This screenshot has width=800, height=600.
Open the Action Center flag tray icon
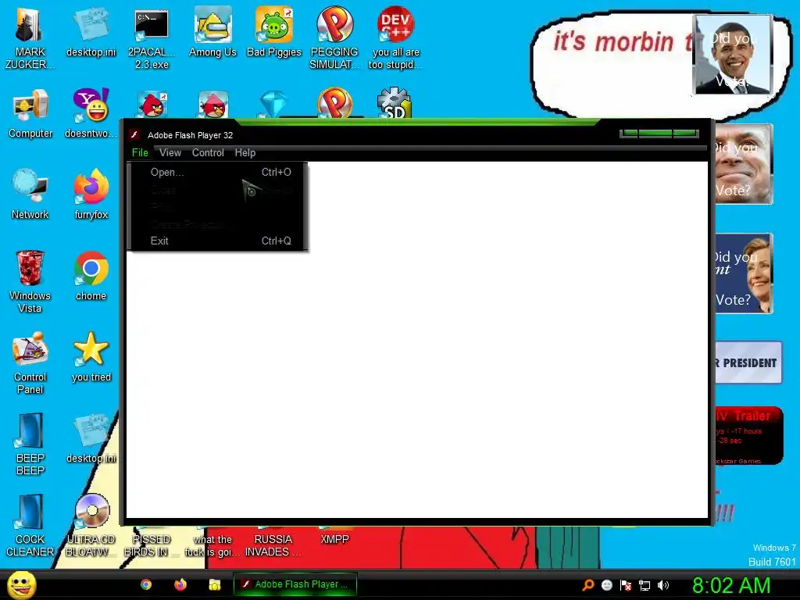pos(626,585)
